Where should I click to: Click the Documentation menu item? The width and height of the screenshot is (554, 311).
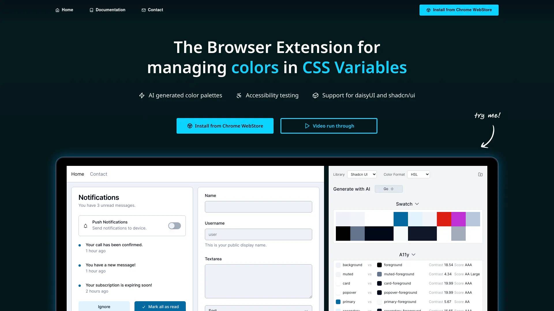tap(107, 10)
